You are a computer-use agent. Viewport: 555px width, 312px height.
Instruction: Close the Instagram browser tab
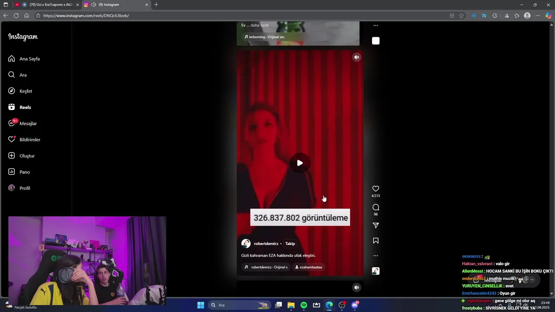(147, 5)
